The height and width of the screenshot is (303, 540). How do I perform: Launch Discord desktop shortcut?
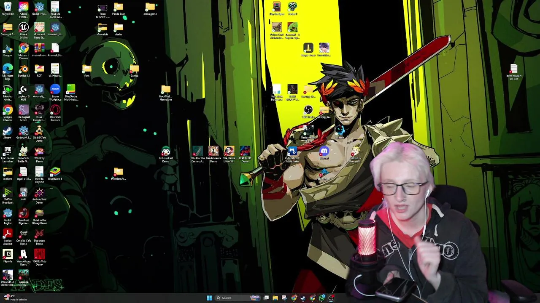pos(324,153)
